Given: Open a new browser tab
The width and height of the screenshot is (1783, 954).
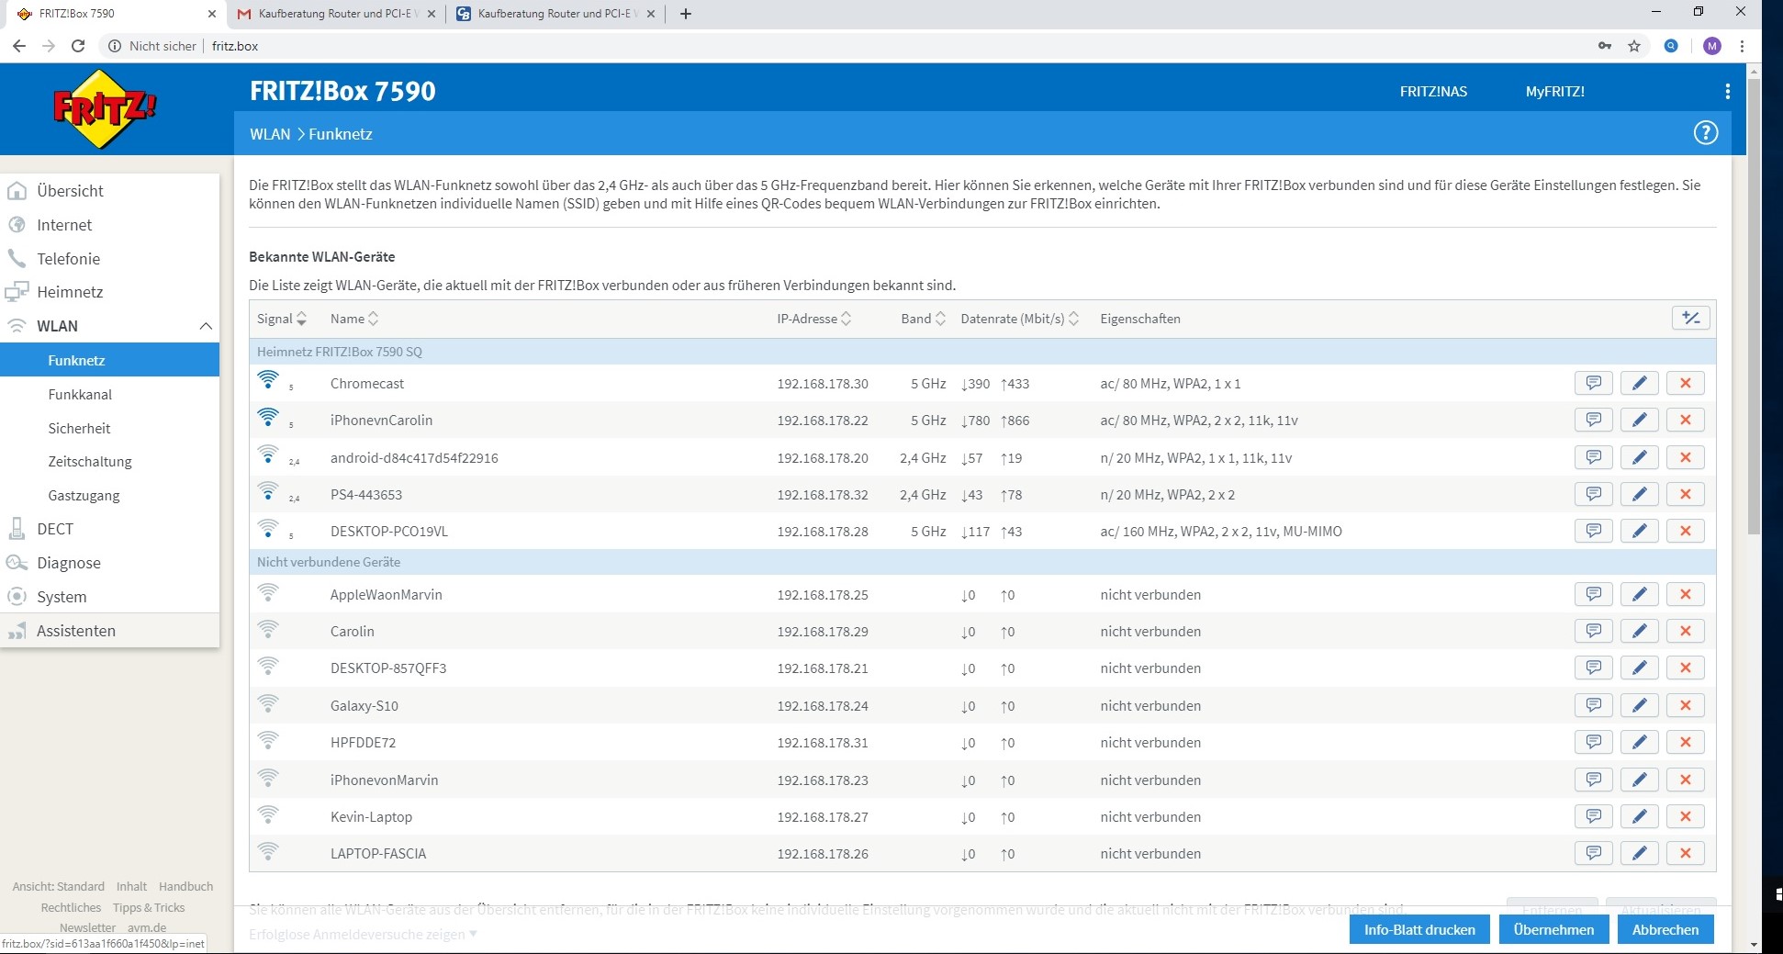Looking at the screenshot, I should tap(686, 14).
